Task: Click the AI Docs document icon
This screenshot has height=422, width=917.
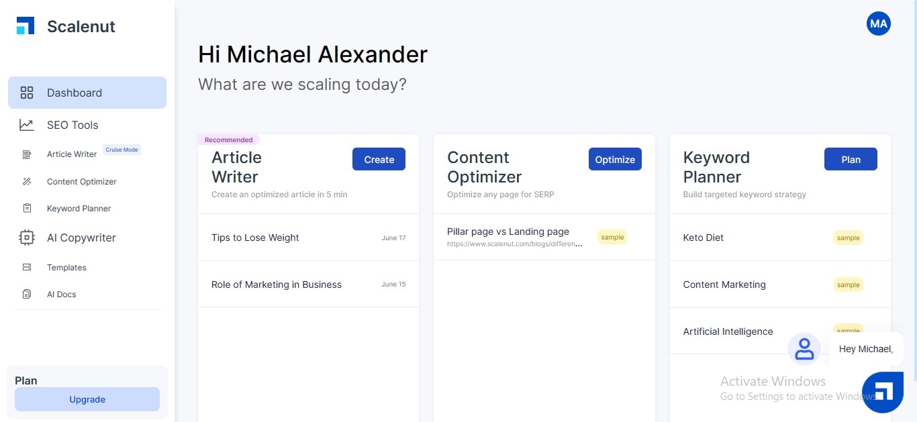Action: click(x=27, y=294)
